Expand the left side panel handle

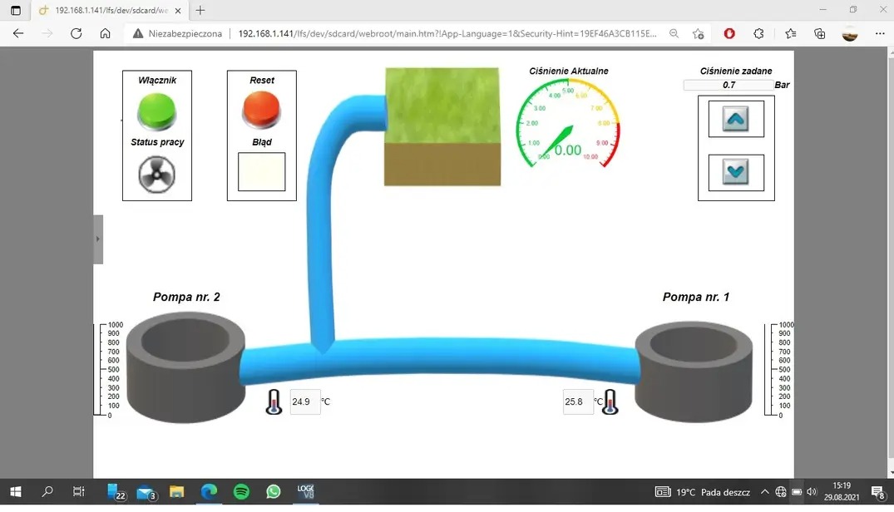click(98, 239)
